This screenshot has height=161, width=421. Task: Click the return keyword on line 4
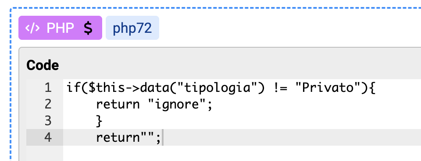[118, 138]
